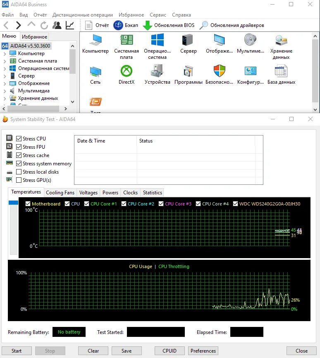Click the Clear button

click(x=93, y=351)
